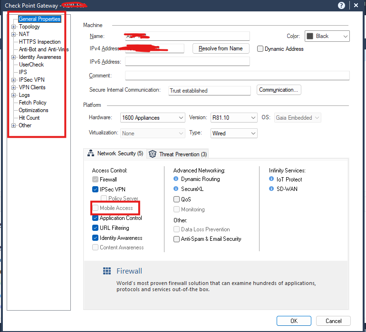Open Anti-Bot and Anti-Virus settings
Image resolution: width=366 pixels, height=332 pixels.
[44, 49]
